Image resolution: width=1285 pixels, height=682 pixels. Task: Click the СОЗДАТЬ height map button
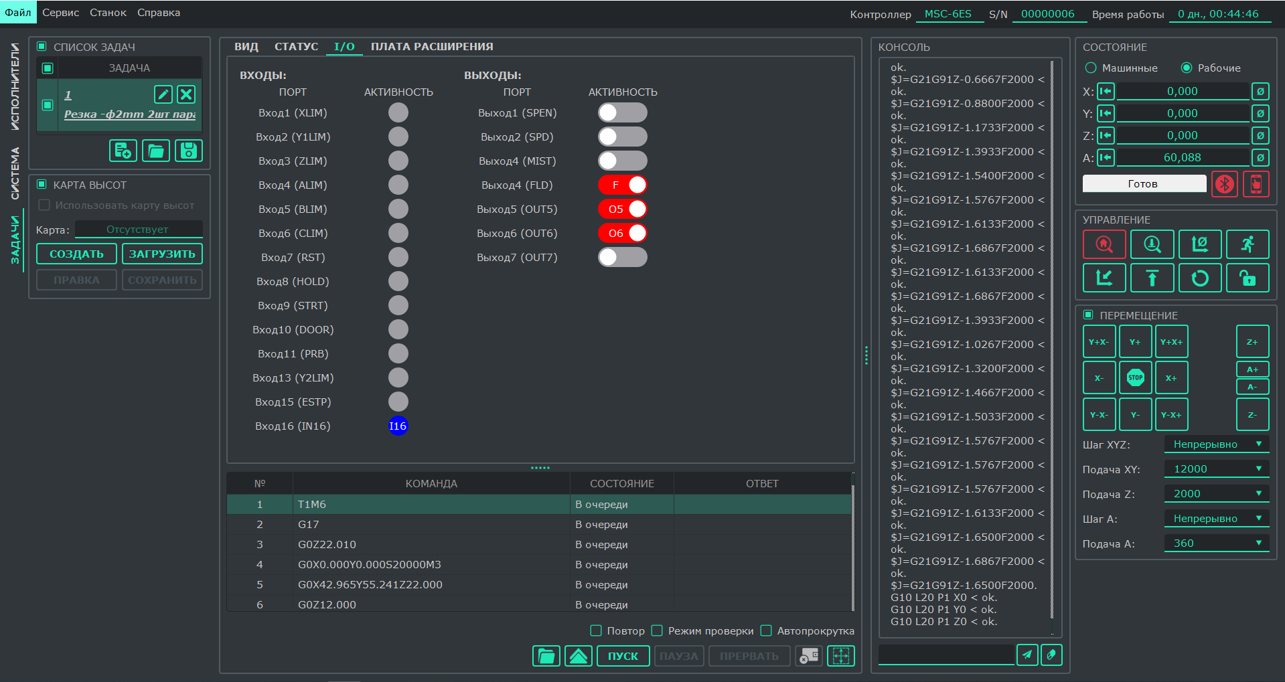76,254
